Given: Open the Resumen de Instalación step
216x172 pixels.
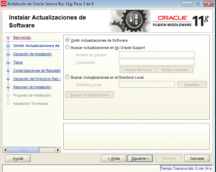Looking at the screenshot, I should 32,87.
